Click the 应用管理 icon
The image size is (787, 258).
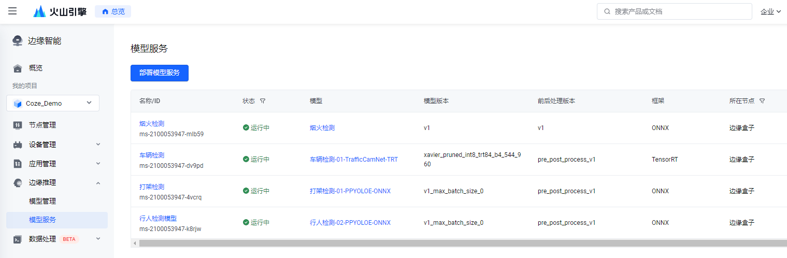(18, 164)
